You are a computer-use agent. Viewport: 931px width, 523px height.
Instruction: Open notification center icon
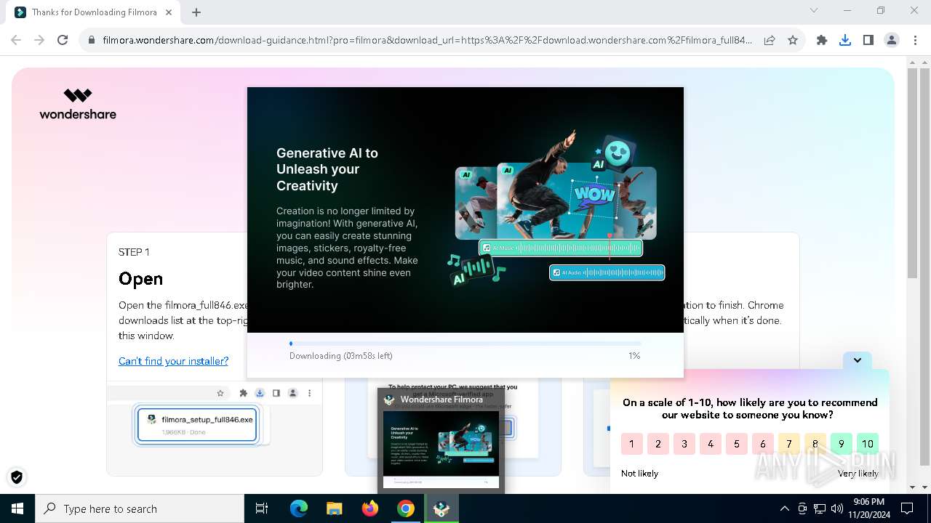click(907, 508)
